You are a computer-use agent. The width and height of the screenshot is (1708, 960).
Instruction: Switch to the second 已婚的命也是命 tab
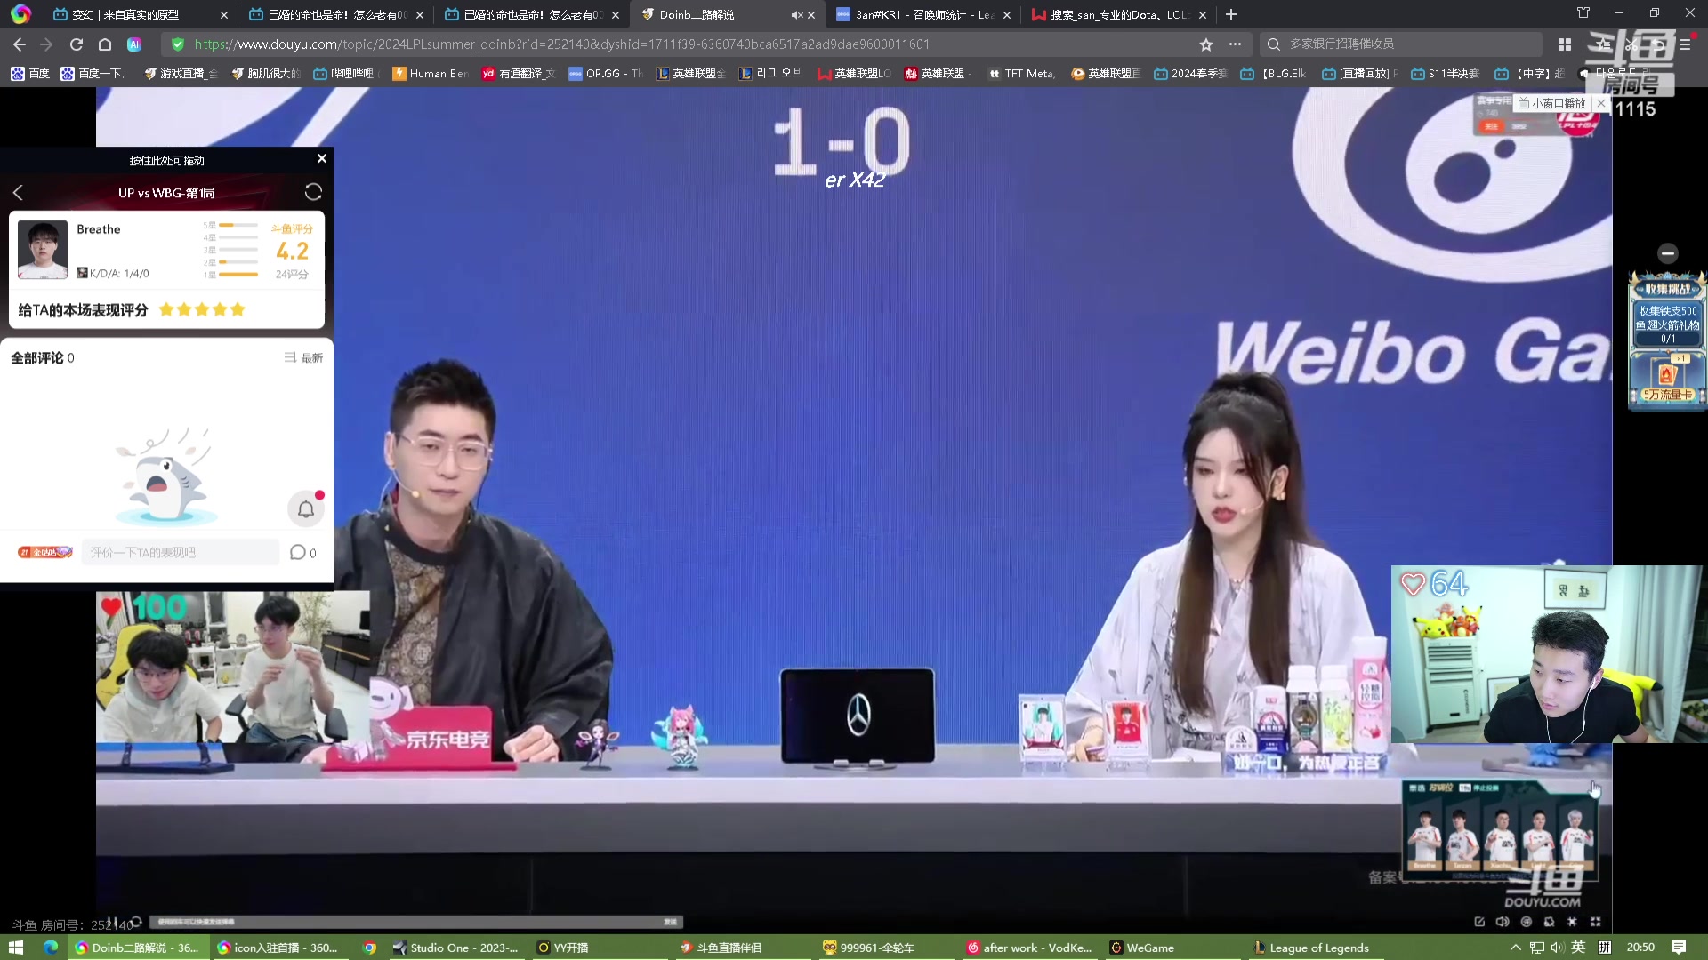pyautogui.click(x=529, y=14)
